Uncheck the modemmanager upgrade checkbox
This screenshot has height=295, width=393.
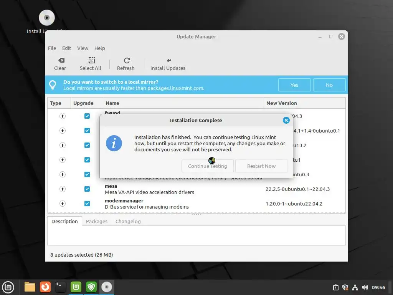[87, 204]
